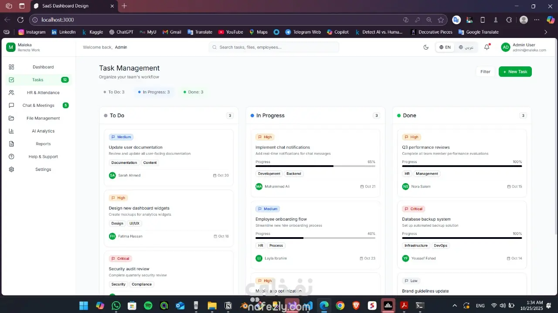Click the HR people icon in sidebar

click(11, 92)
